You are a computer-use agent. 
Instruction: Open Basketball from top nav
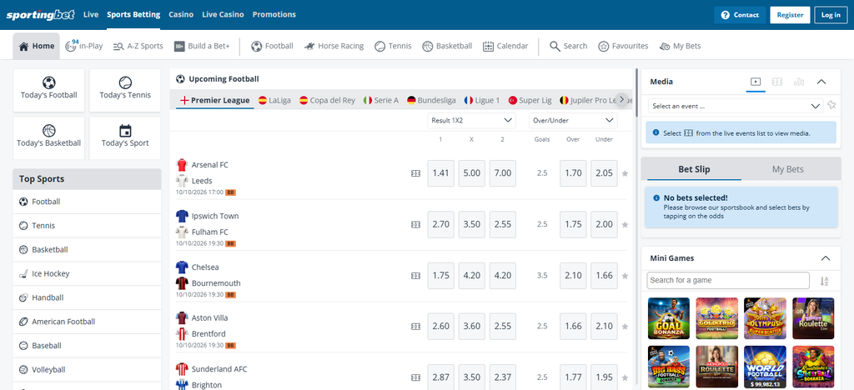click(x=447, y=46)
